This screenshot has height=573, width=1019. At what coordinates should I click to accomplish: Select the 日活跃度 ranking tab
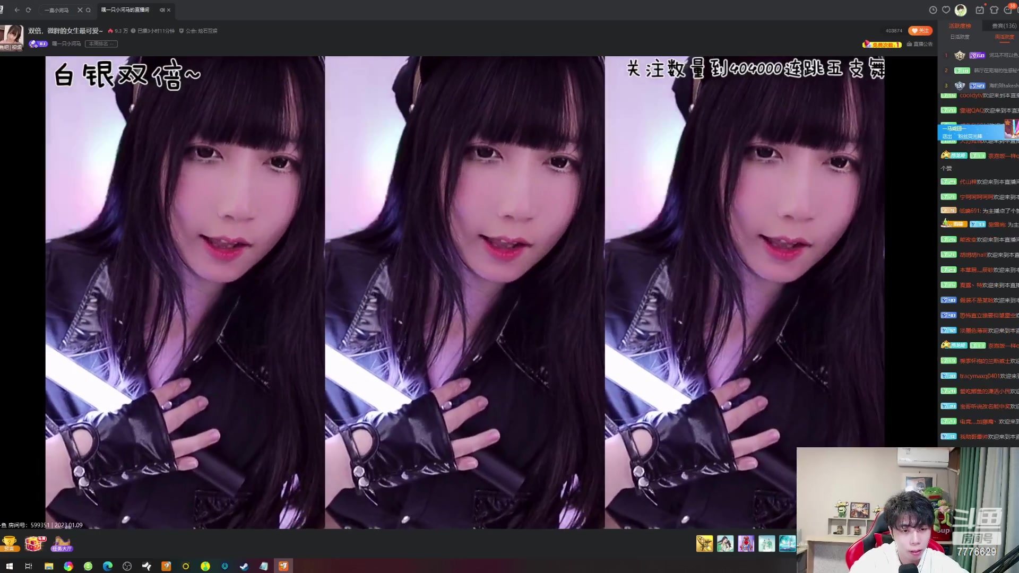[960, 37]
